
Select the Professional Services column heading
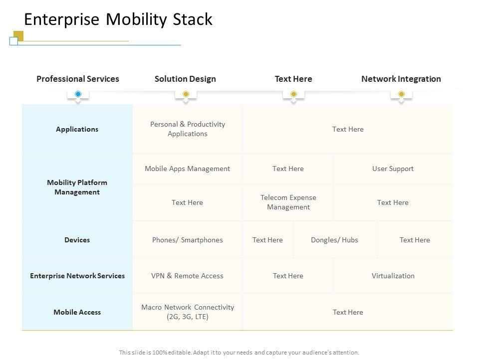78,79
